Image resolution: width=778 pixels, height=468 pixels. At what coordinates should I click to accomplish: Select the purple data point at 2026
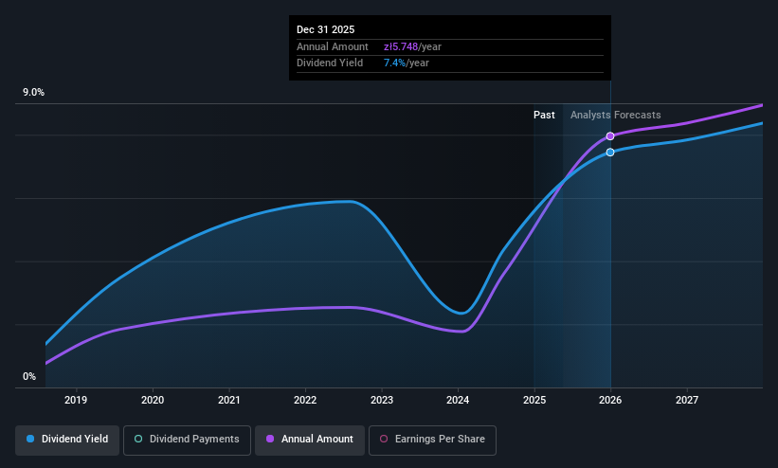(610, 136)
